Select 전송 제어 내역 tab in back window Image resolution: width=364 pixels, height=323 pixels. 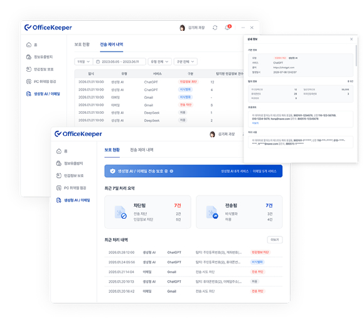click(112, 45)
